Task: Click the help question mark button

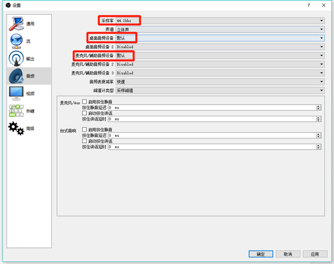Action: pos(309,5)
